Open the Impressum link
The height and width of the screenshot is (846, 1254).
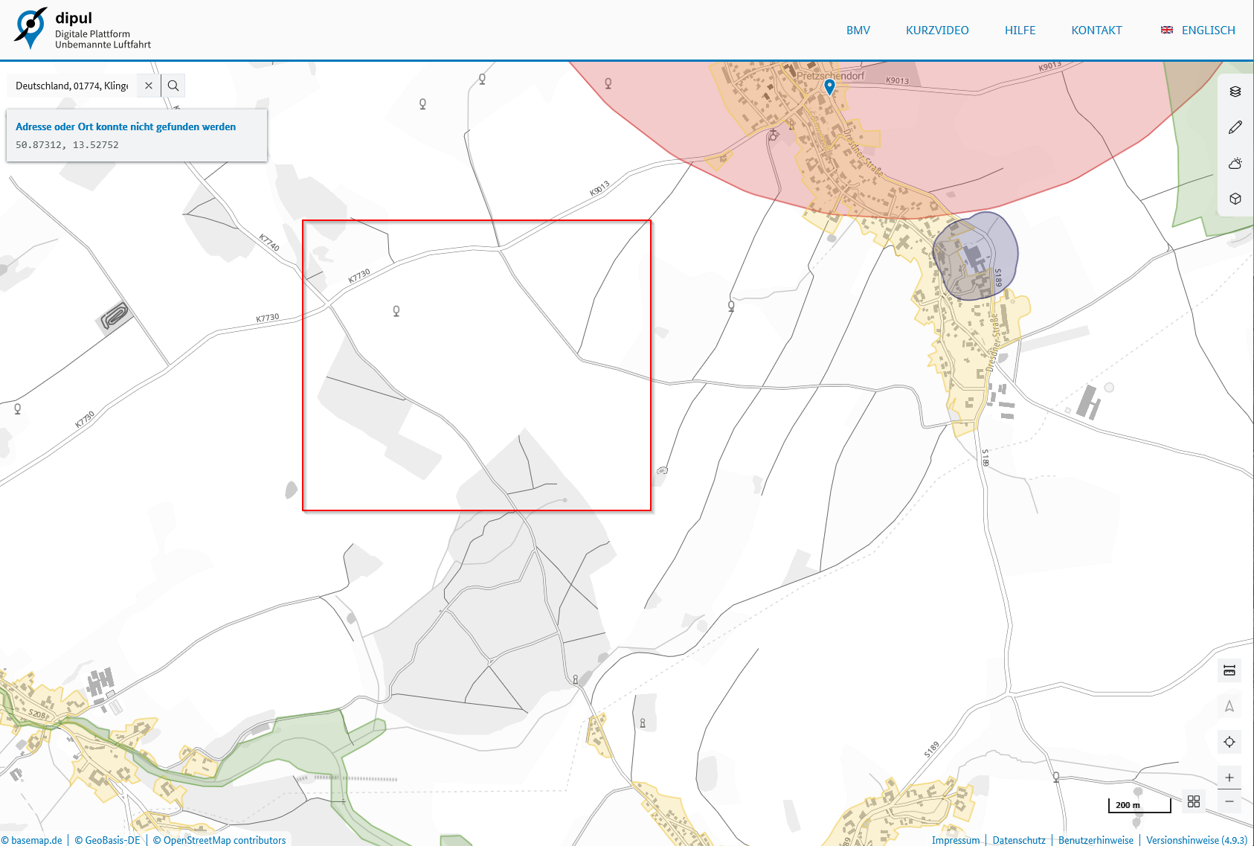click(x=955, y=840)
